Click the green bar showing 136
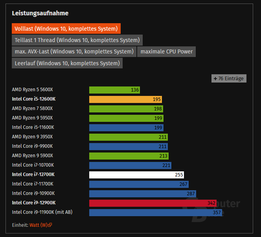The height and width of the screenshot is (237, 261). [114, 90]
